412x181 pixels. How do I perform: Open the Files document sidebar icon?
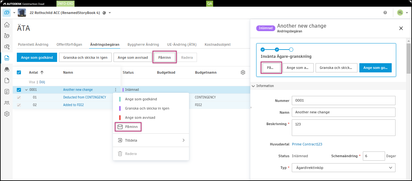pyautogui.click(x=7, y=80)
